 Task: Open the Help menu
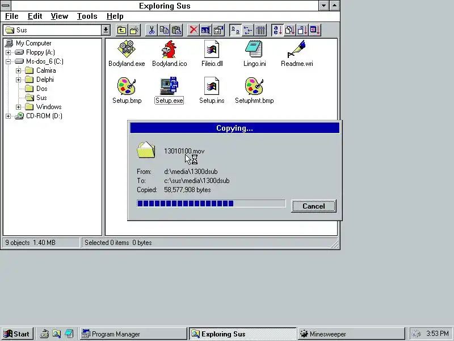pos(115,16)
